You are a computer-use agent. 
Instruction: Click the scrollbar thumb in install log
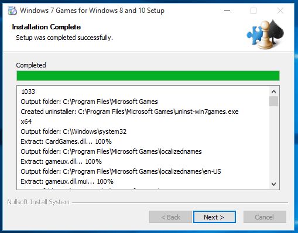(273, 101)
